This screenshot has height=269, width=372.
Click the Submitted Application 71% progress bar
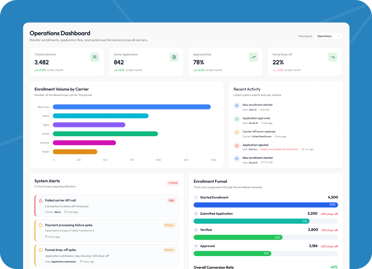[x=251, y=221]
